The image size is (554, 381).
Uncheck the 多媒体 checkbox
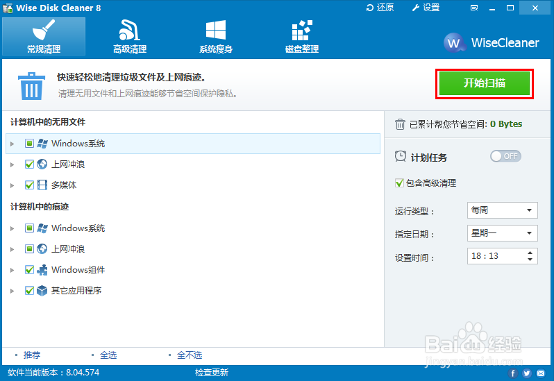(x=29, y=185)
